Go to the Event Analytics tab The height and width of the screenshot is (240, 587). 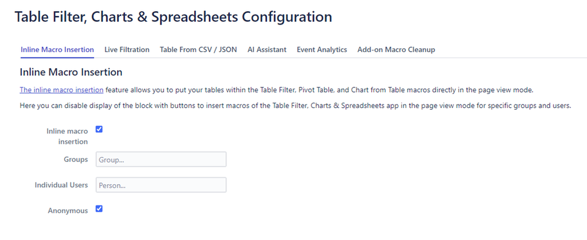(322, 50)
